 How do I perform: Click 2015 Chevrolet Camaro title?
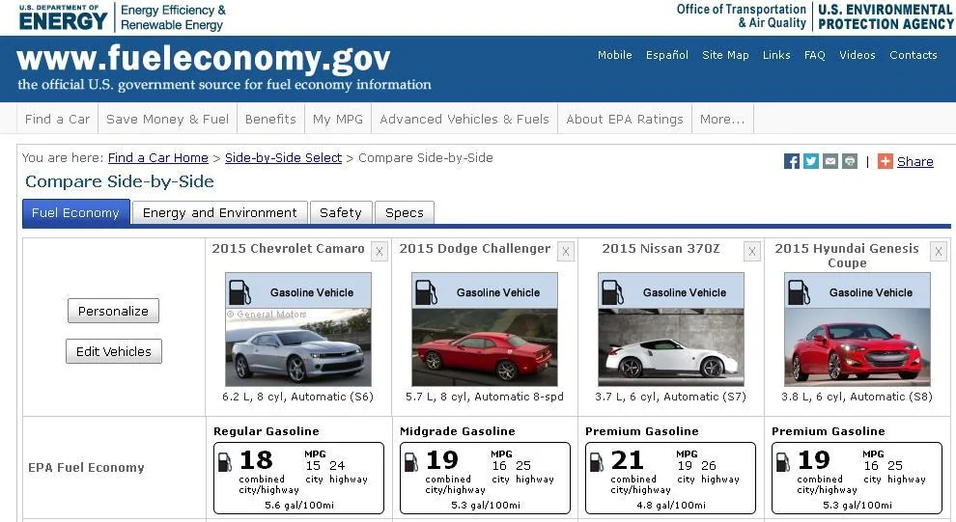tap(288, 249)
